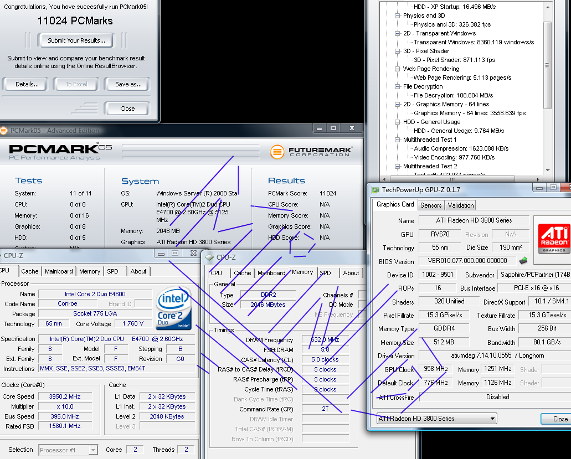Image resolution: width=571 pixels, height=459 pixels.
Task: Click the Intel Core 2 Duo E4600 name
Action: pyautogui.click(x=95, y=294)
